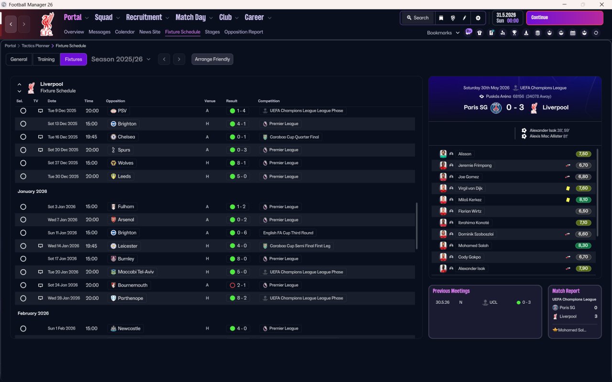Select the radio button for the Newcastle fixture
612x382 pixels.
click(23, 329)
